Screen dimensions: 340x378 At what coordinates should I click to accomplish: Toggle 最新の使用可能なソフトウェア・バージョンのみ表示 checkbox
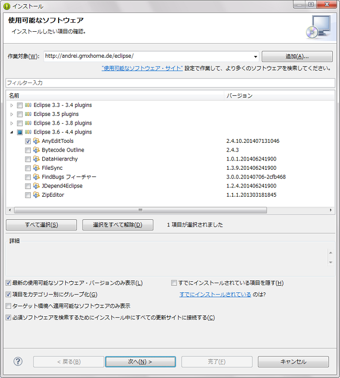(x=9, y=283)
